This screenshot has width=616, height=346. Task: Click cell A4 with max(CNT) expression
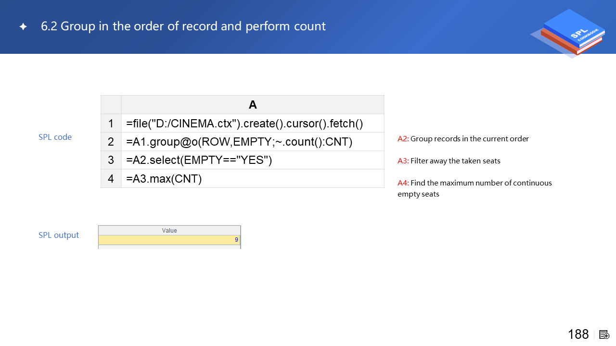tap(164, 179)
